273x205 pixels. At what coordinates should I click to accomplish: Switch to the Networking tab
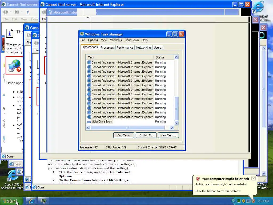[x=143, y=48]
